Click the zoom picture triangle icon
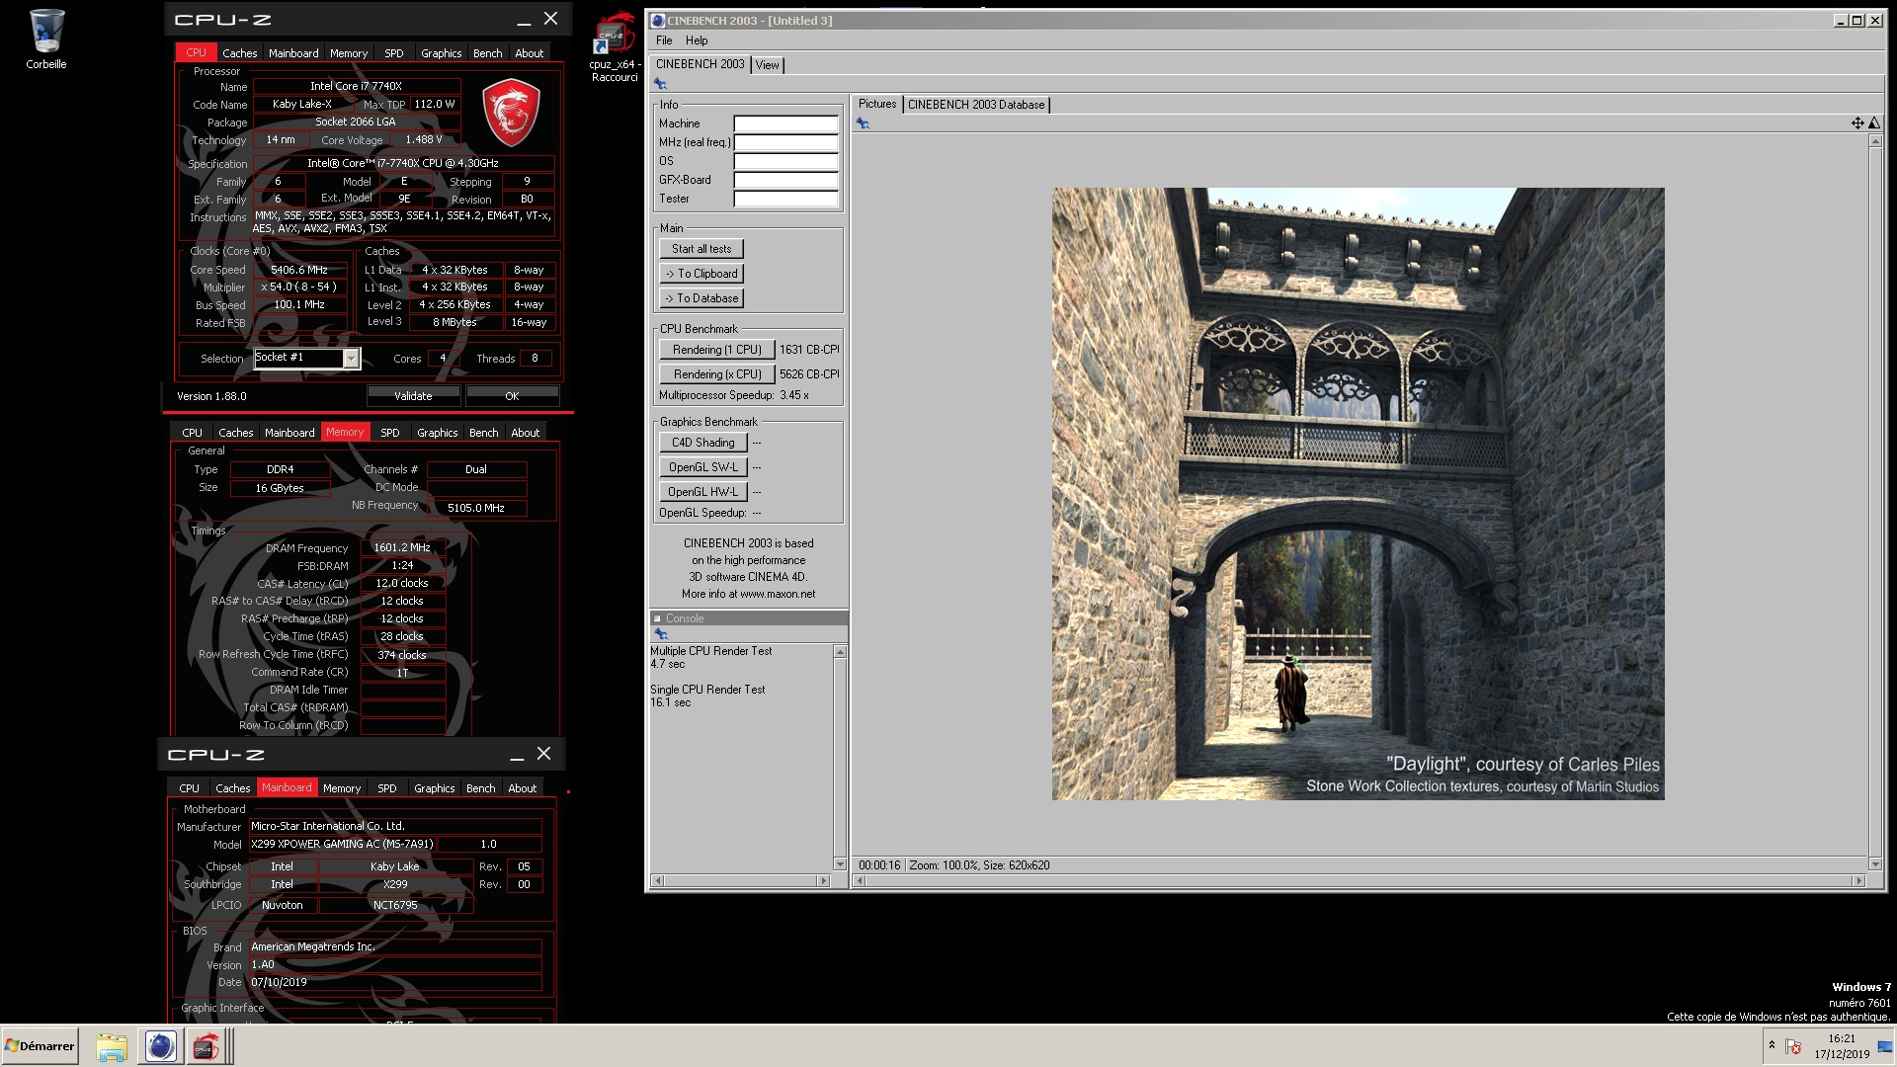Image resolution: width=1897 pixels, height=1067 pixels. [1874, 123]
